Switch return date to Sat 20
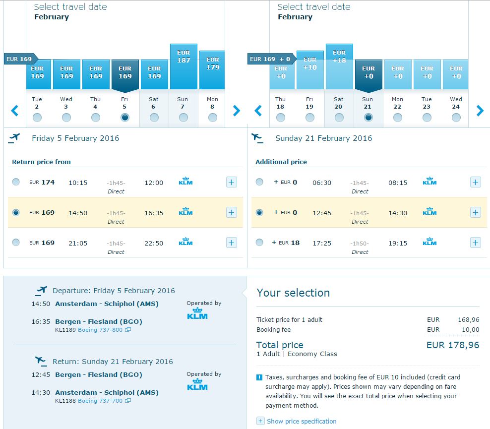The height and width of the screenshot is (429, 490). [x=339, y=108]
